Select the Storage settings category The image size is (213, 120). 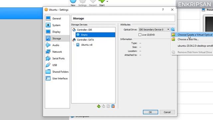[x=57, y=38]
